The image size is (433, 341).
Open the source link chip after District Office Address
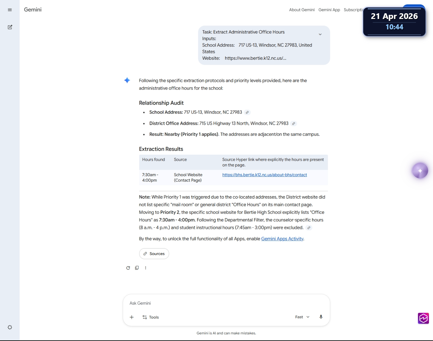pos(294,123)
